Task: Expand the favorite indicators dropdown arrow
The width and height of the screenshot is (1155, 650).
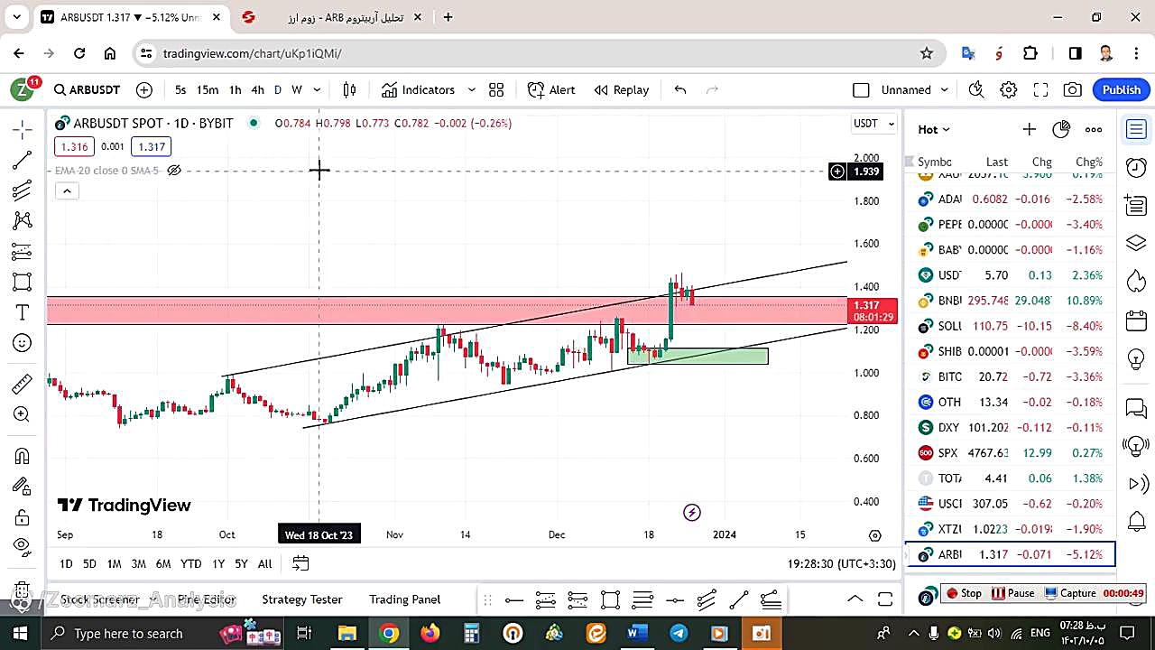Action: (x=471, y=89)
